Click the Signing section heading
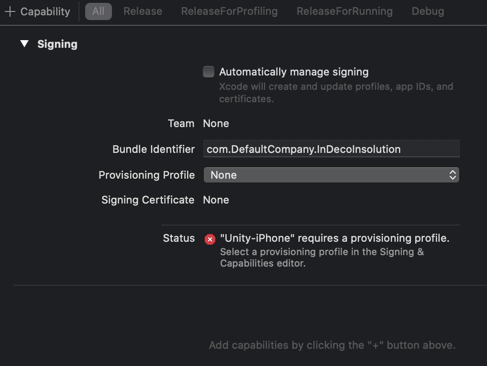 [x=57, y=44]
